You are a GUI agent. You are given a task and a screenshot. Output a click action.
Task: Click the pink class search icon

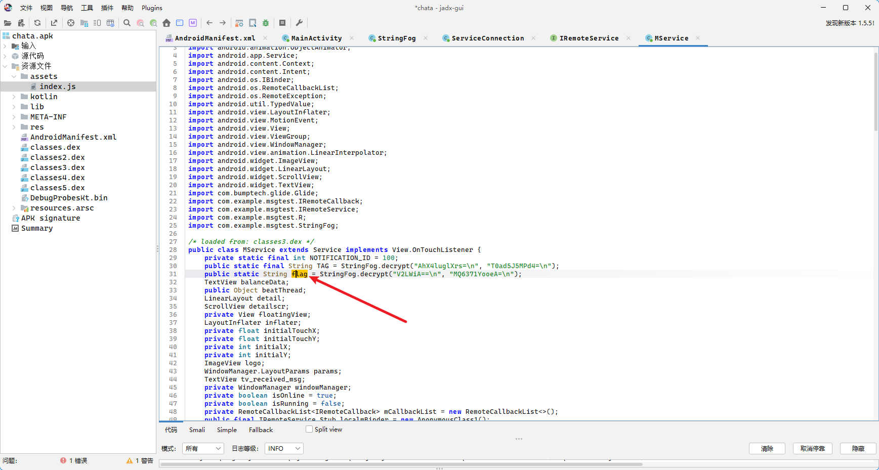tap(141, 23)
